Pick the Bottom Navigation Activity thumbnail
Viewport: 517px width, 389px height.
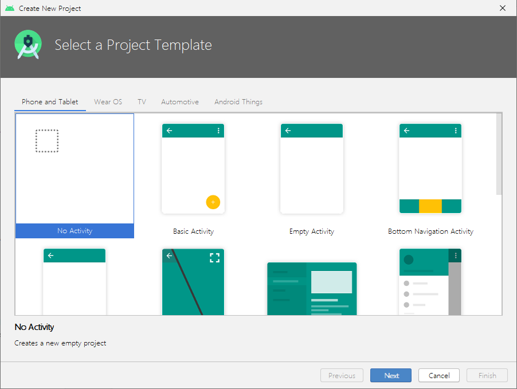click(x=430, y=168)
